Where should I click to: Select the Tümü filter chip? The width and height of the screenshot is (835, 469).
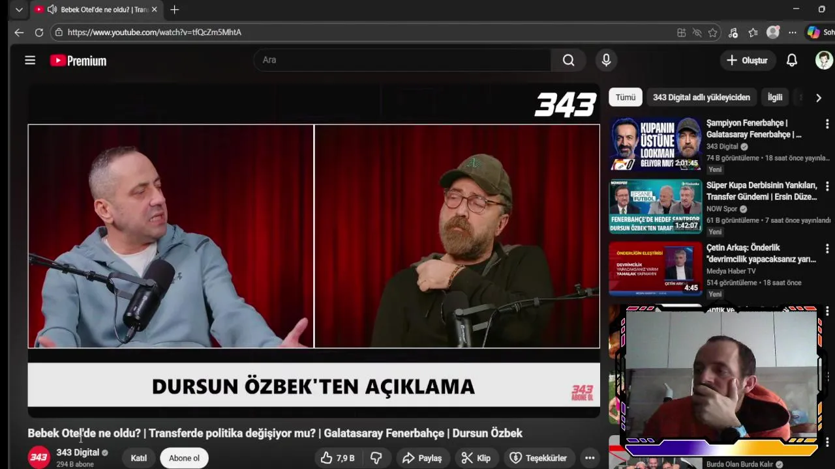tap(625, 97)
